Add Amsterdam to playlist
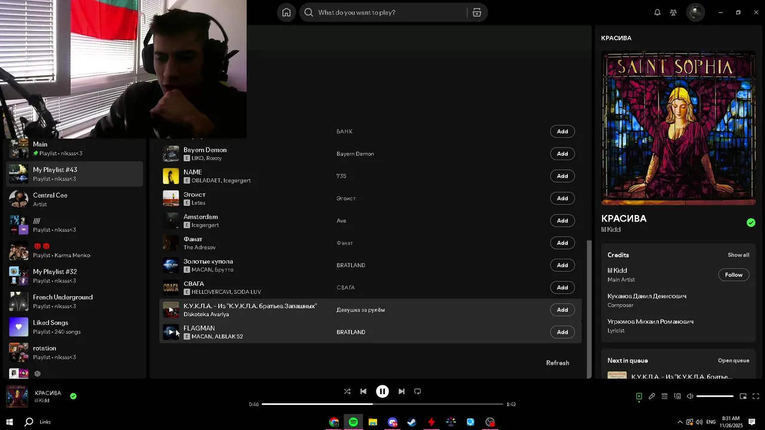This screenshot has height=430, width=765. coord(562,220)
